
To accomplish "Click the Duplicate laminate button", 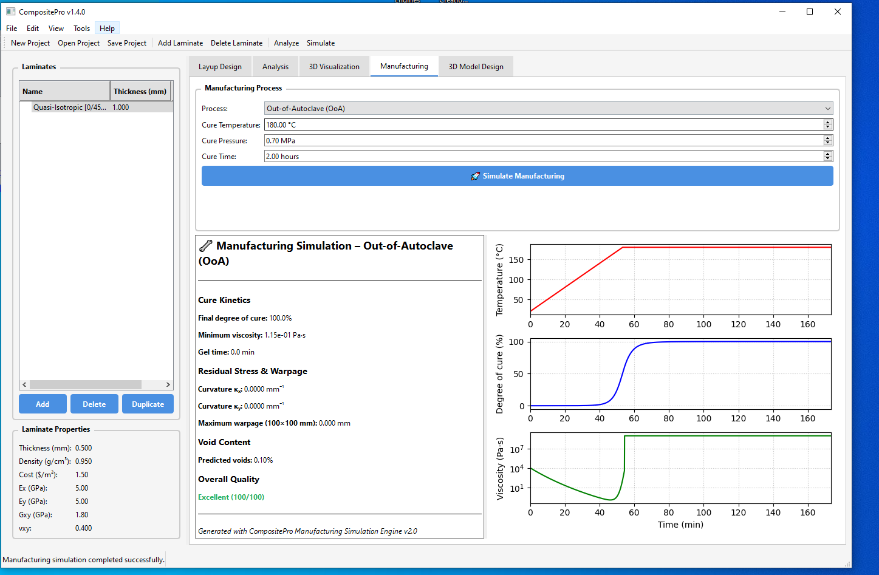I will pyautogui.click(x=148, y=404).
